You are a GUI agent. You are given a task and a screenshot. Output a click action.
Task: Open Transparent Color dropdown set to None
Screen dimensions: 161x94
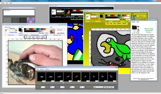98,87
